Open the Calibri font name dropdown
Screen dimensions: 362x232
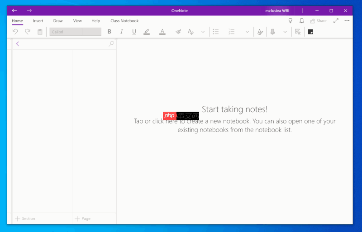tap(66, 32)
